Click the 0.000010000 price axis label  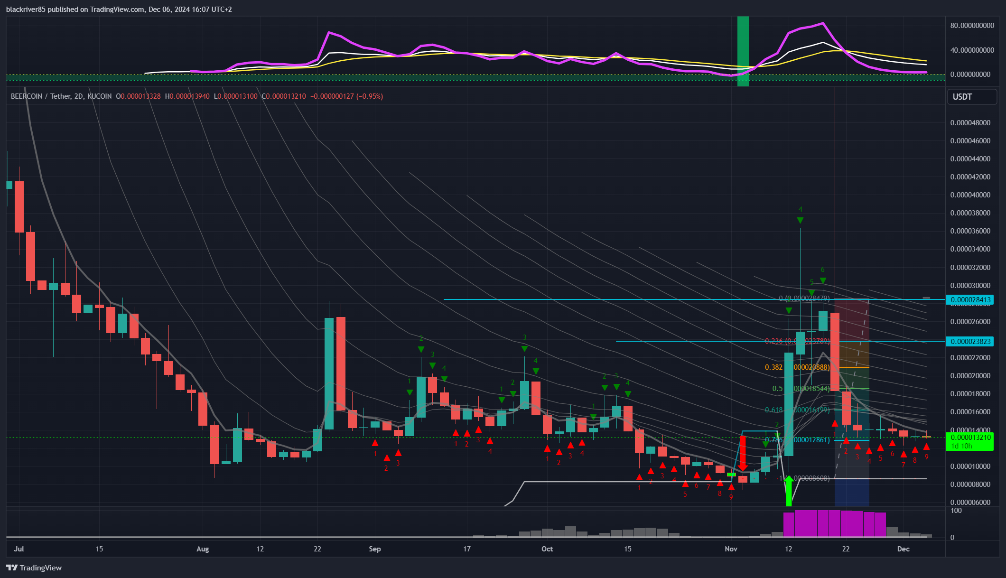[970, 466]
